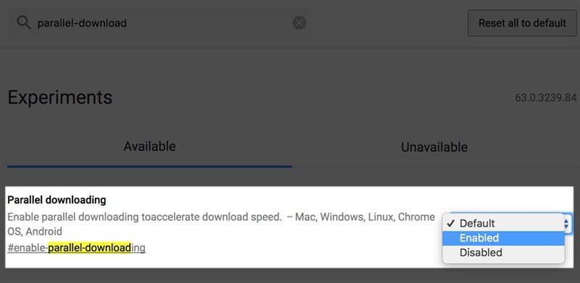
Task: Switch to the Available tab
Action: 149,146
